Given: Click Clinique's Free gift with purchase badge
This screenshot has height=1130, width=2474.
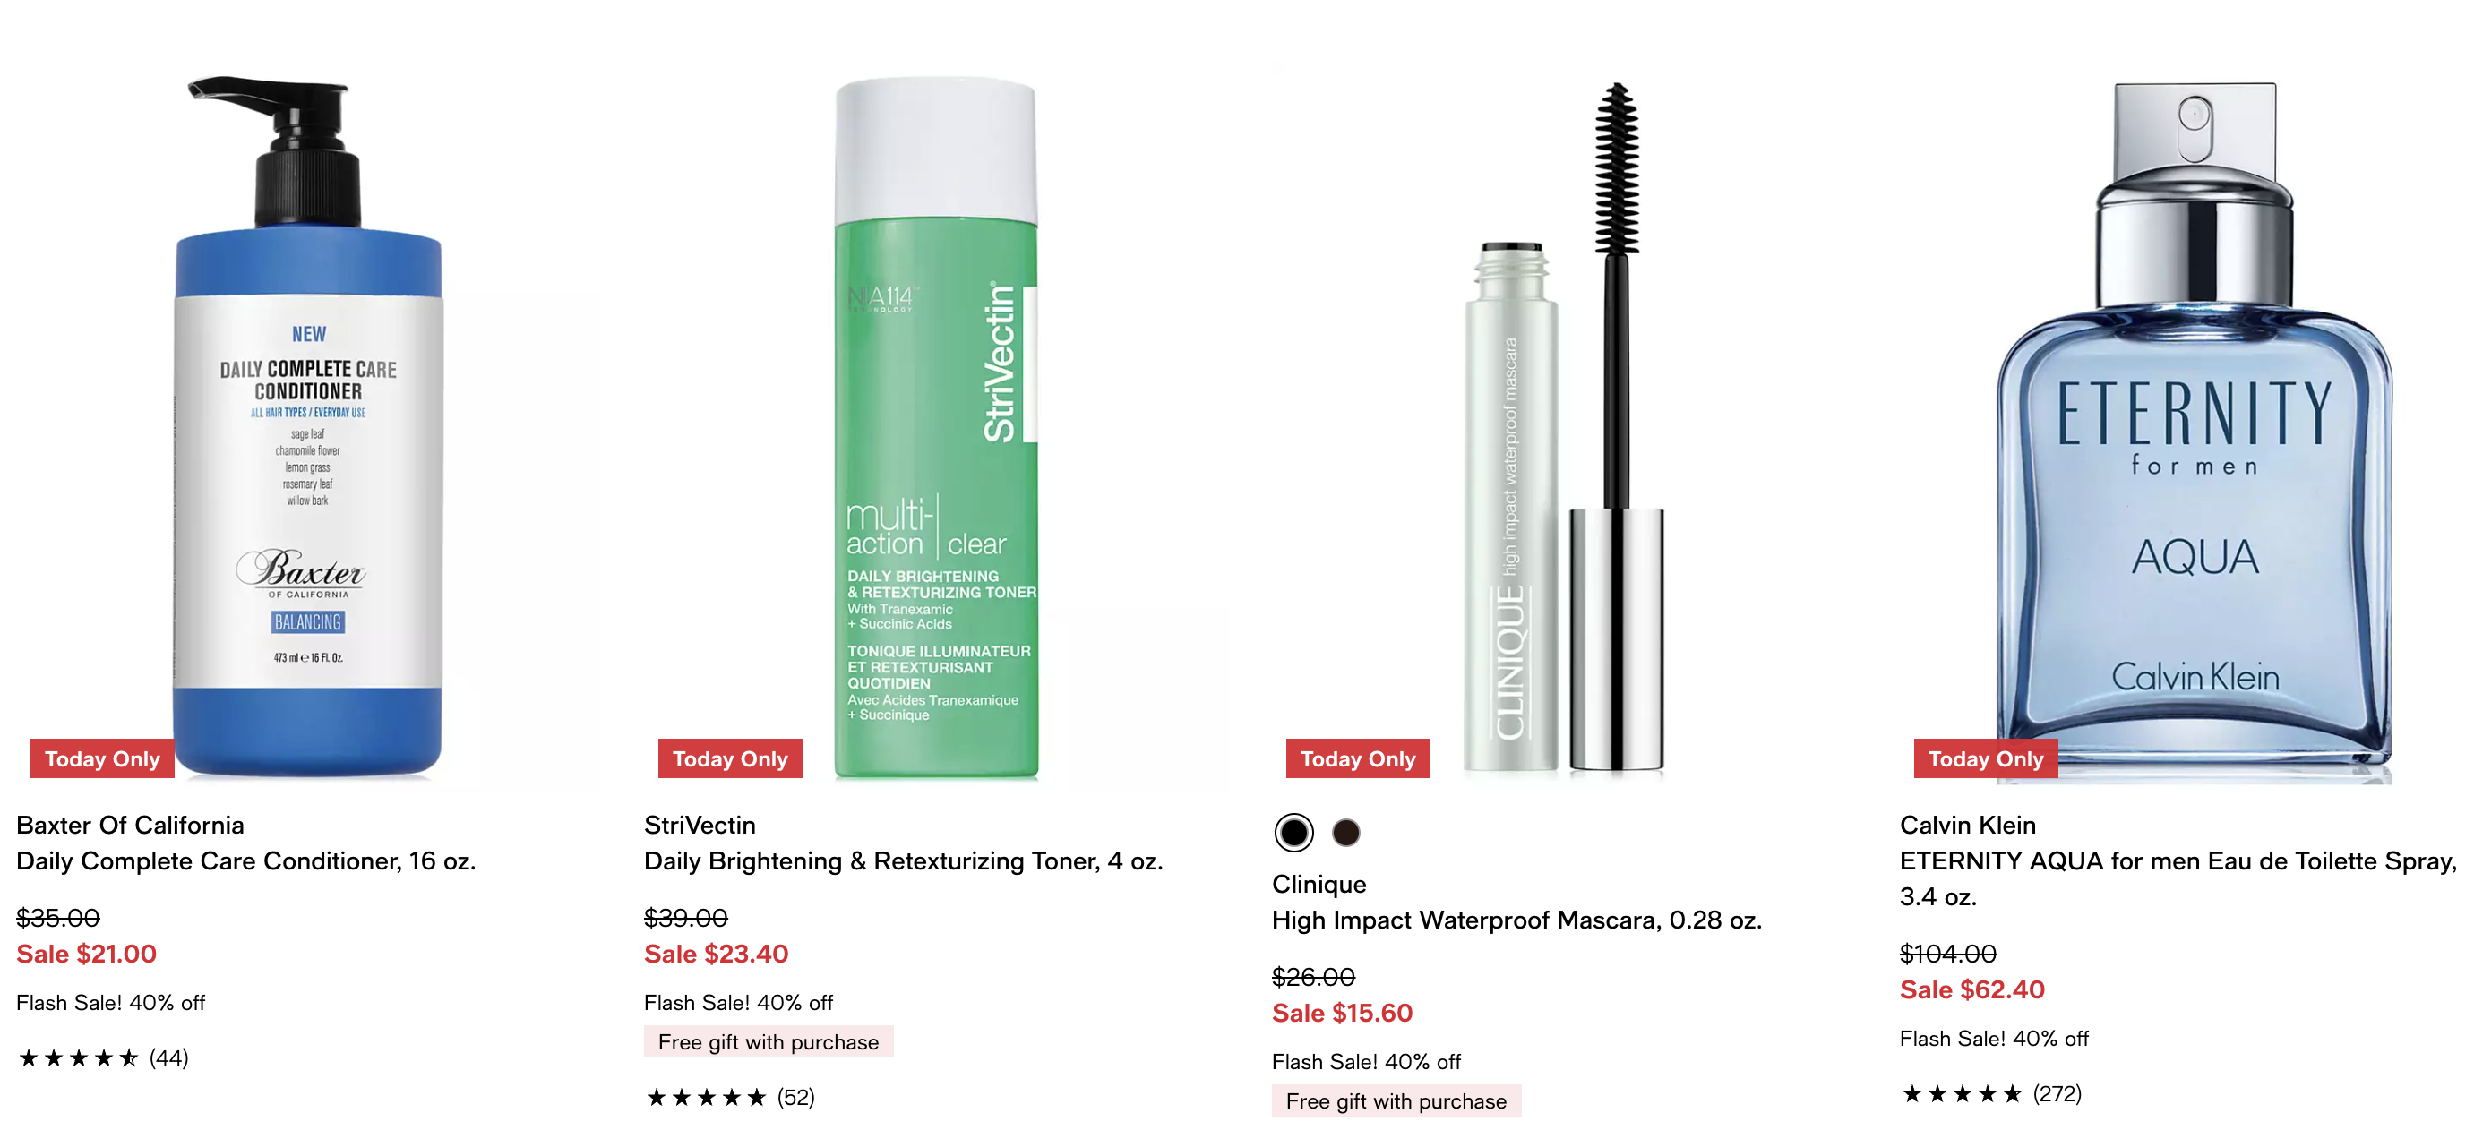Looking at the screenshot, I should pos(1396,1100).
